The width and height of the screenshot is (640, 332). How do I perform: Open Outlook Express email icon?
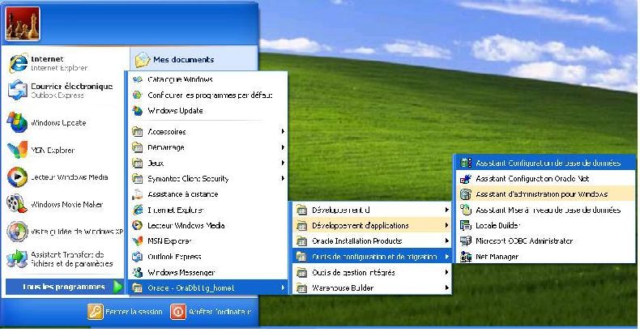[18, 90]
